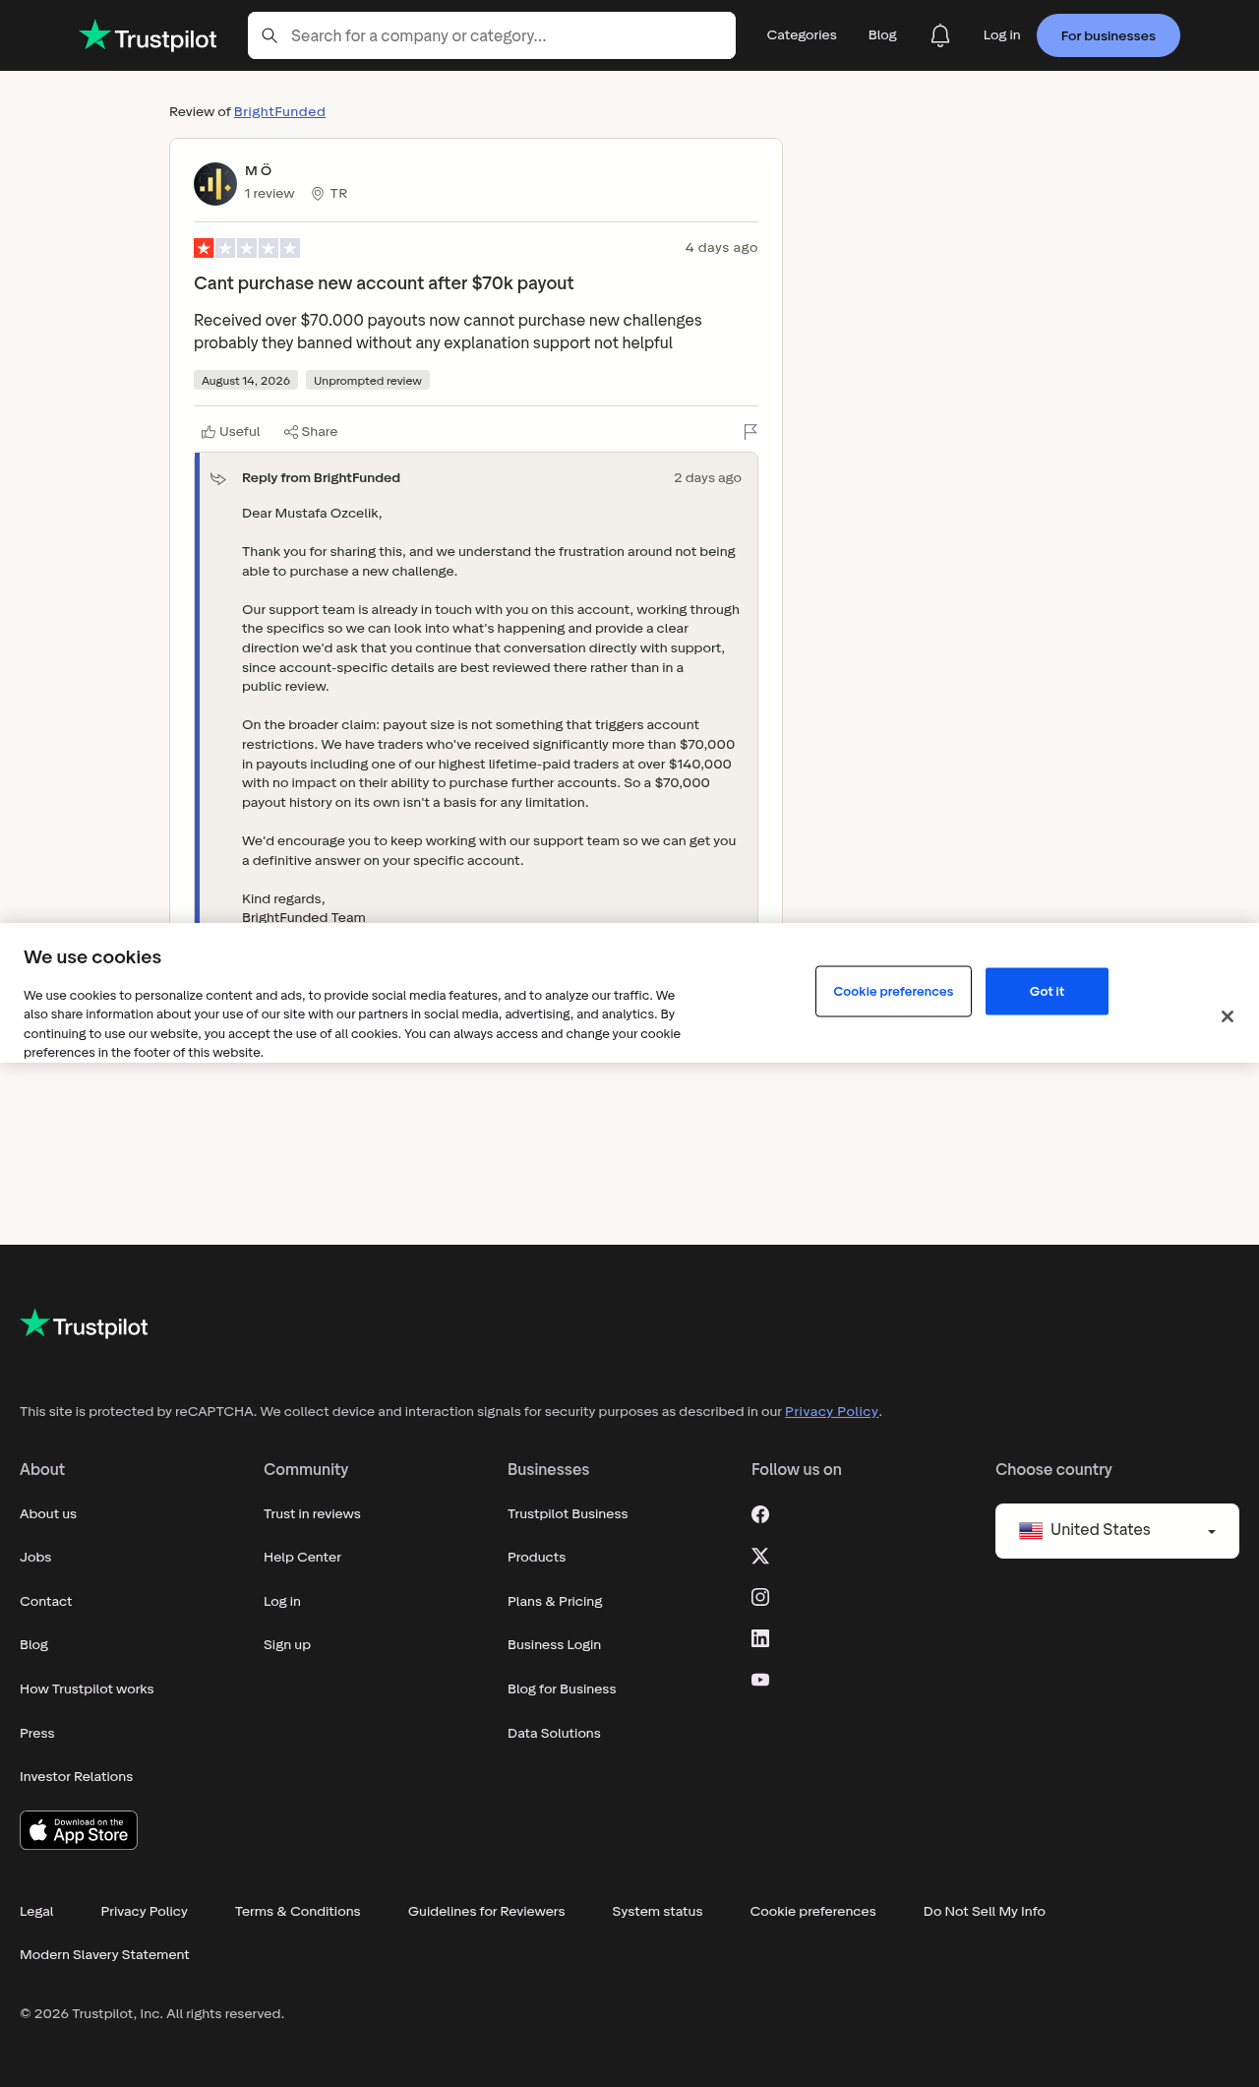Open the BrightFunded company link
1259x2087 pixels.
pyautogui.click(x=279, y=112)
